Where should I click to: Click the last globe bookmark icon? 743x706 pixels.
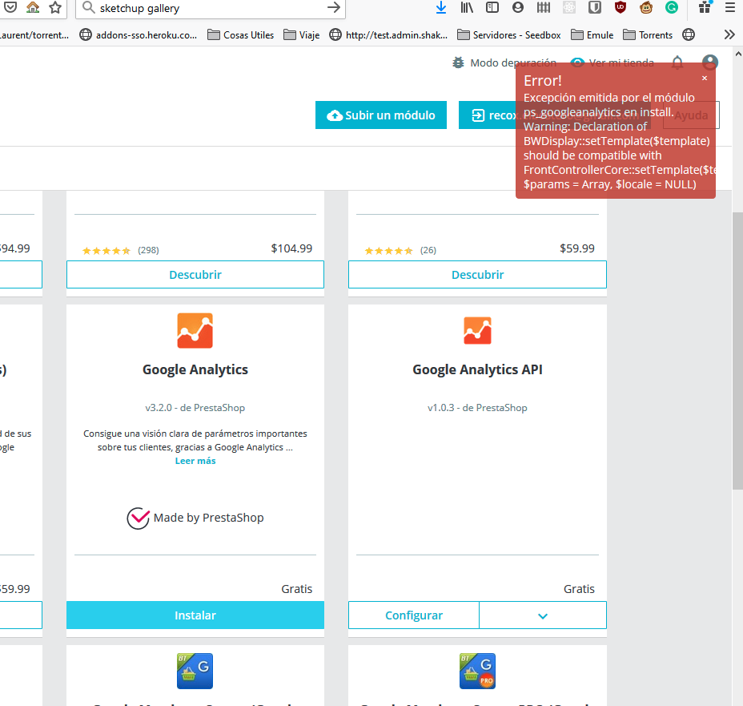(x=689, y=34)
